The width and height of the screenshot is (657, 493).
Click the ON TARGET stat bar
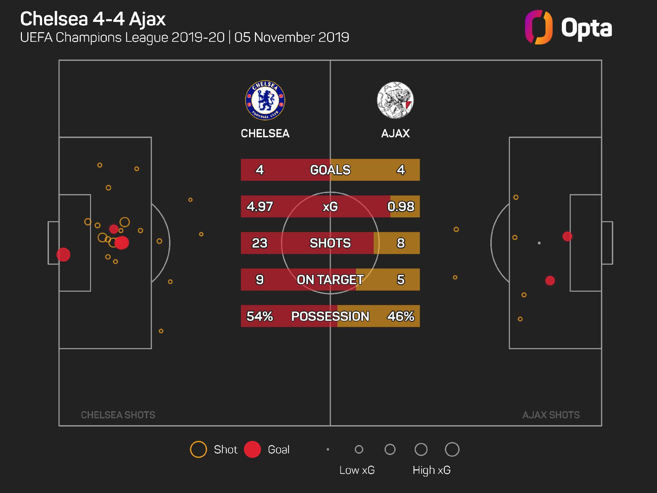(330, 280)
